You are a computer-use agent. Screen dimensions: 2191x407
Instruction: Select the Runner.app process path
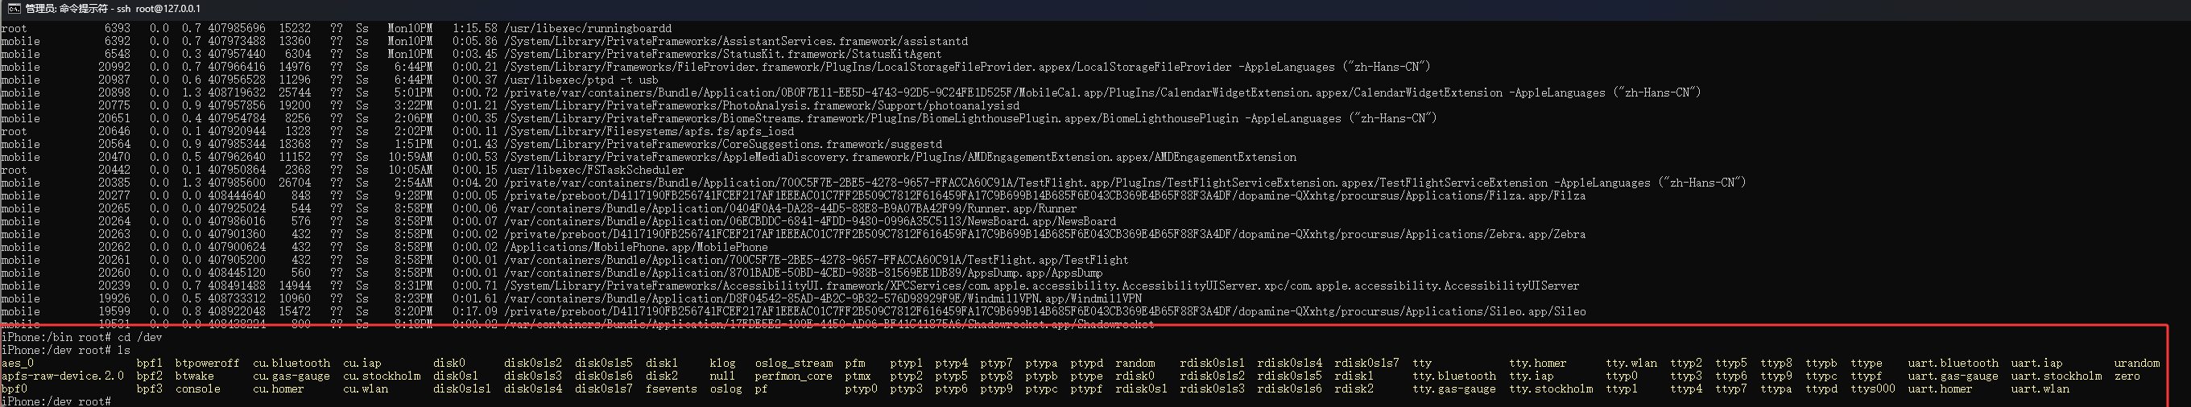(791, 208)
